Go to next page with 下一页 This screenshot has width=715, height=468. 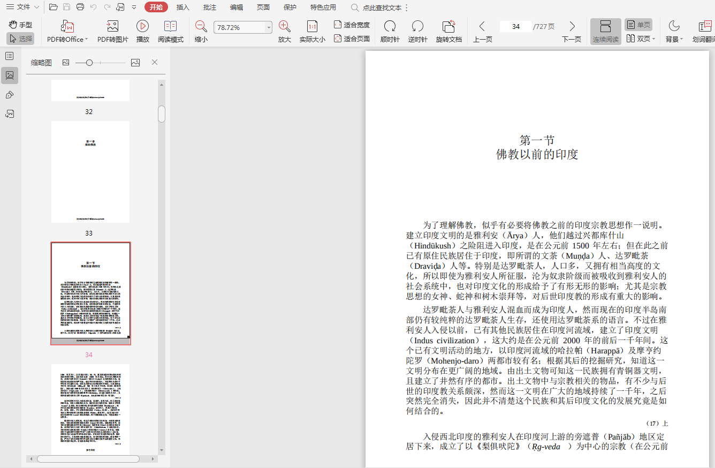[572, 26]
